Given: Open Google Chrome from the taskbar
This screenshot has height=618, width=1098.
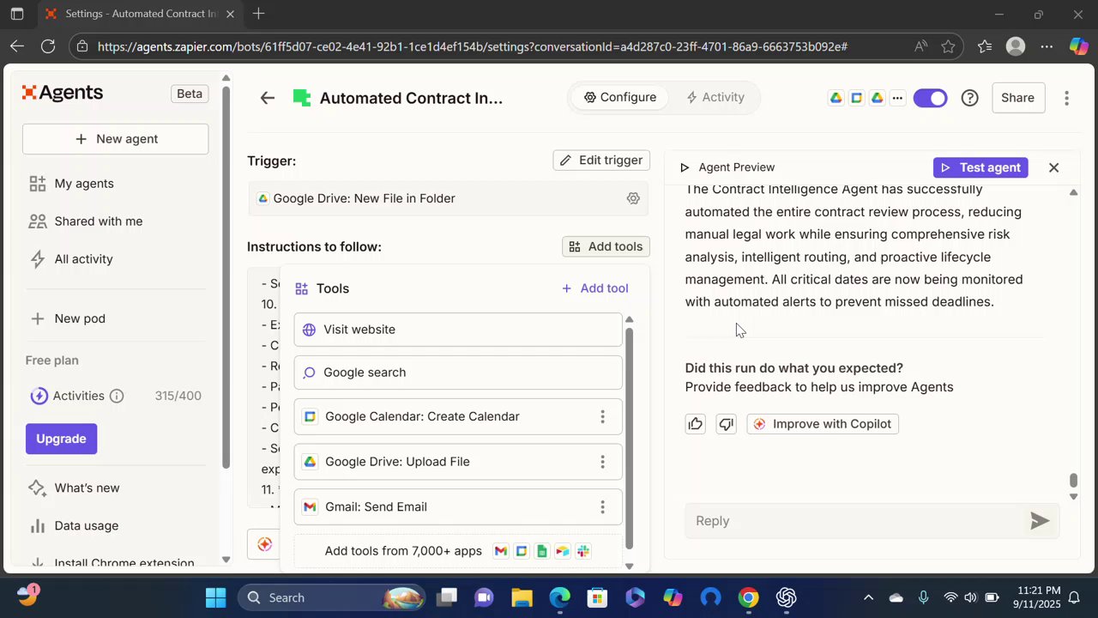Looking at the screenshot, I should [749, 597].
